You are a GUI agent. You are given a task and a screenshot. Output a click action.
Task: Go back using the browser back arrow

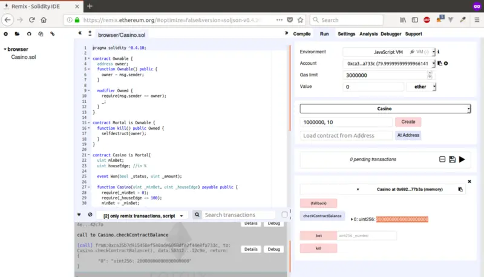[8, 20]
